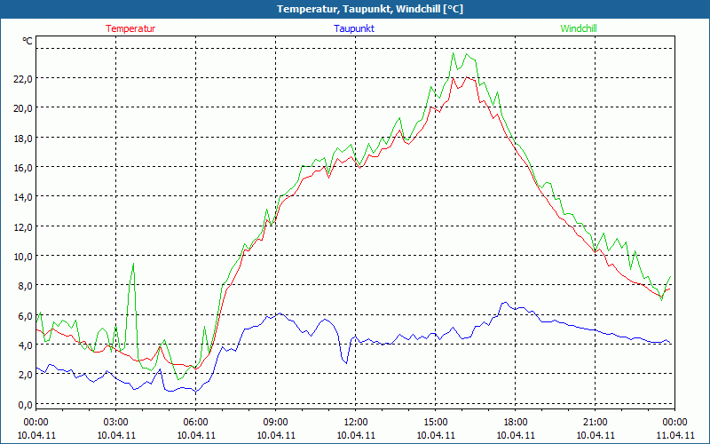Click the '18:00' time axis label
The height and width of the screenshot is (444, 710).
click(x=516, y=423)
